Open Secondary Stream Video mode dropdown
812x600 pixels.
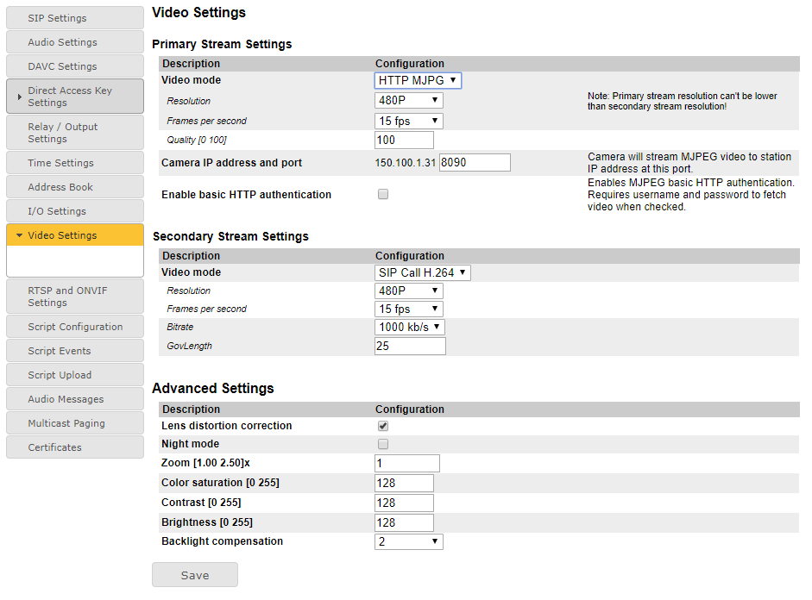423,272
